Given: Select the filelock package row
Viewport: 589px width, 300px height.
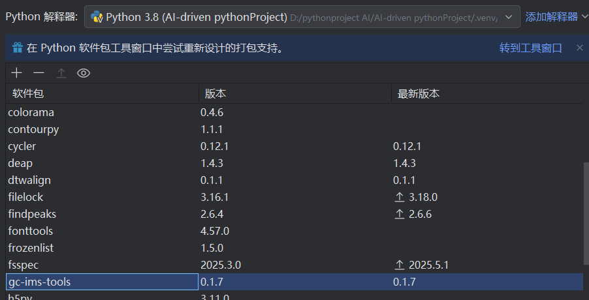Looking at the screenshot, I should (x=294, y=197).
